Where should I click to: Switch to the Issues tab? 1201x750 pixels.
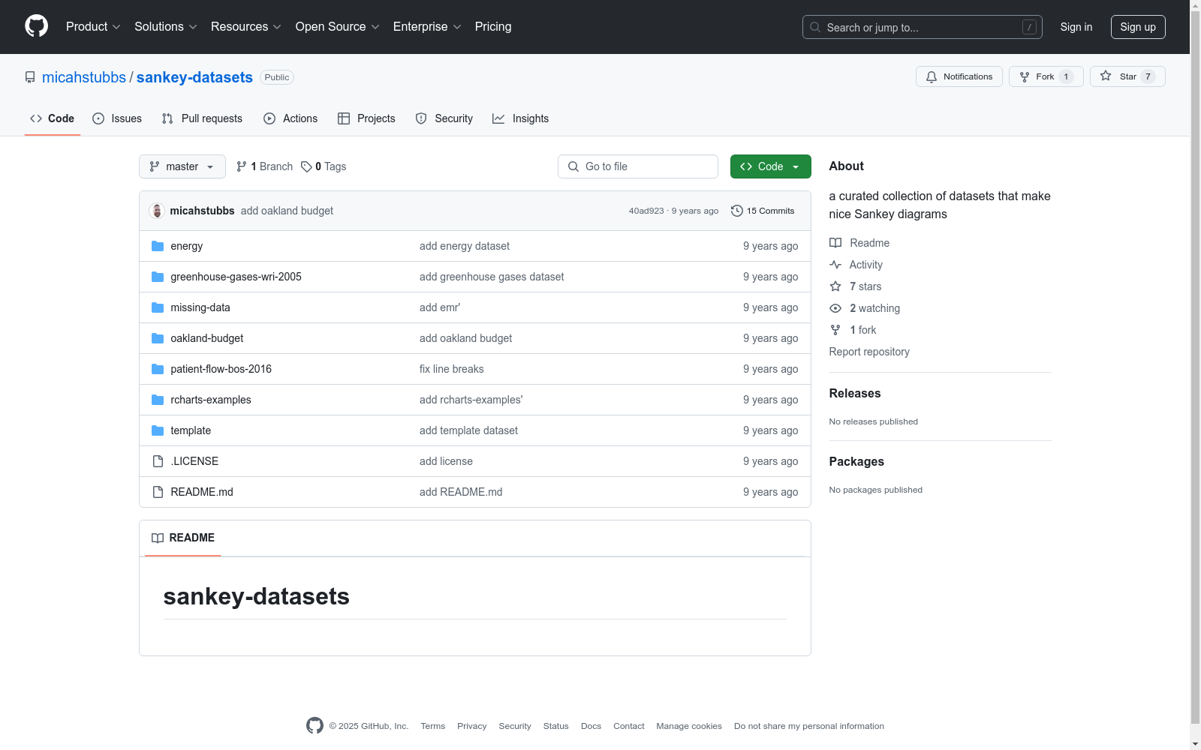(117, 118)
